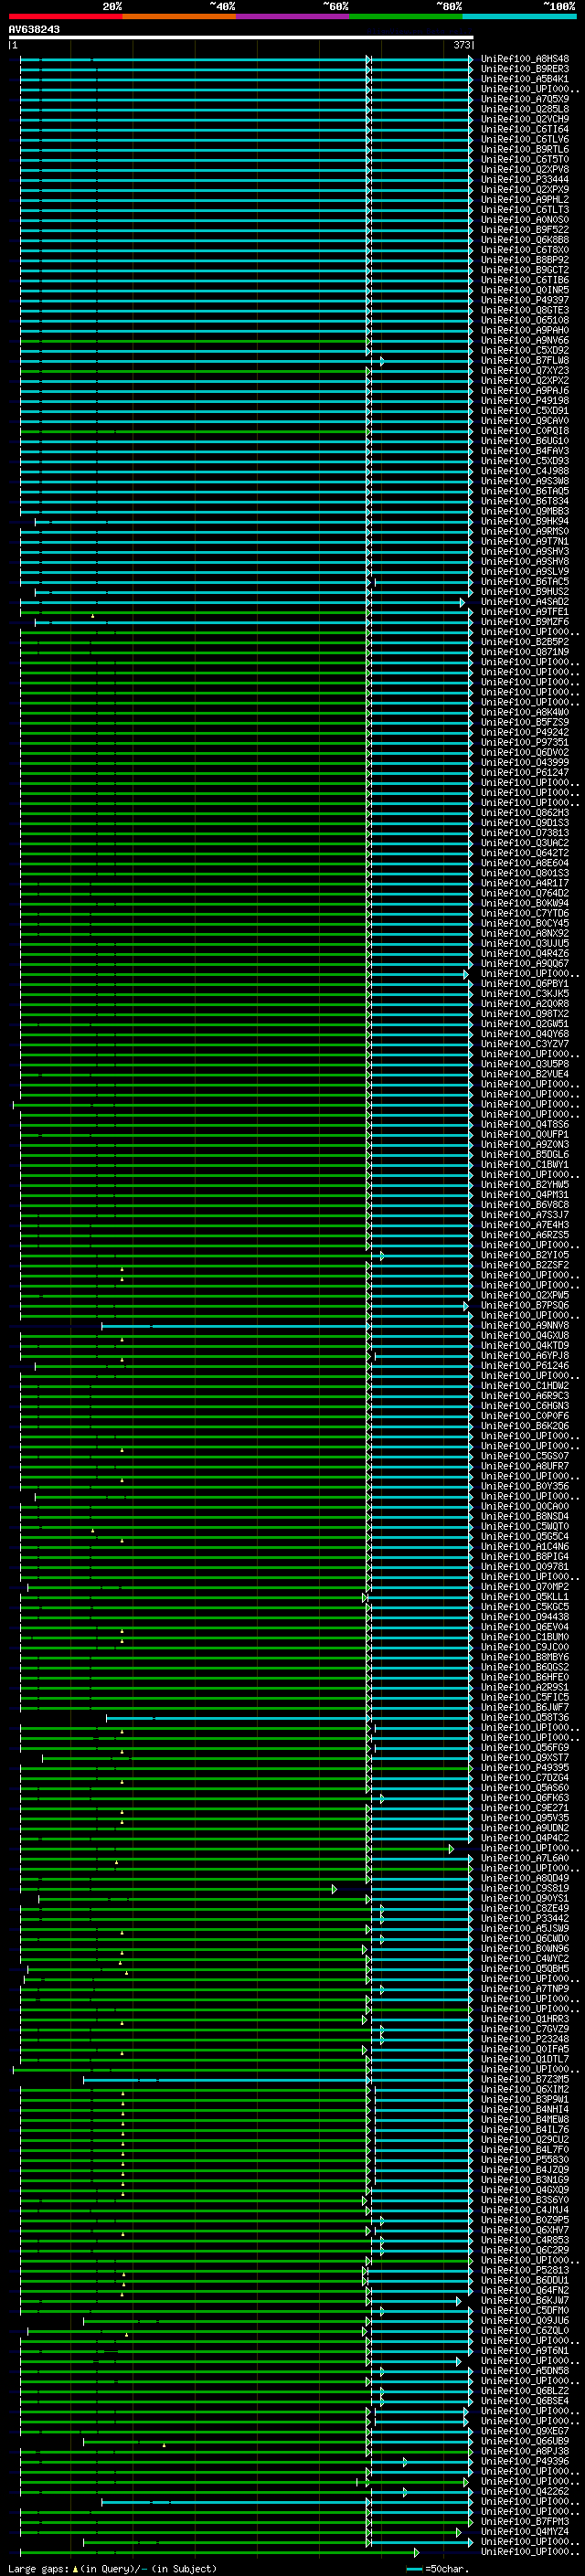This screenshot has width=585, height=2576.
Task: Click hit label UniRef100_Q09781
Action: coord(525,1567)
